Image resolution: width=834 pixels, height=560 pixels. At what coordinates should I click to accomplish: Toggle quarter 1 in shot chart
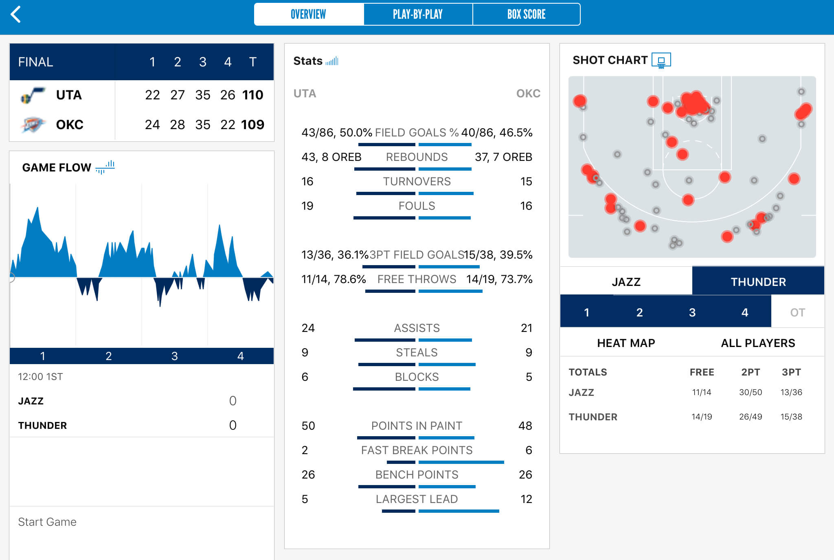[x=586, y=312]
